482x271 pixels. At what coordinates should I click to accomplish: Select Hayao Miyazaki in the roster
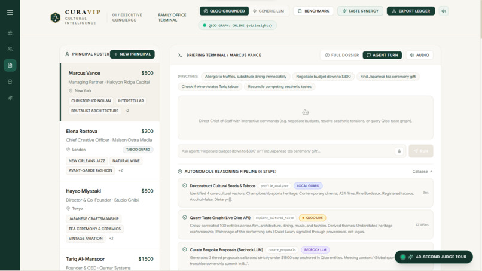(110, 215)
